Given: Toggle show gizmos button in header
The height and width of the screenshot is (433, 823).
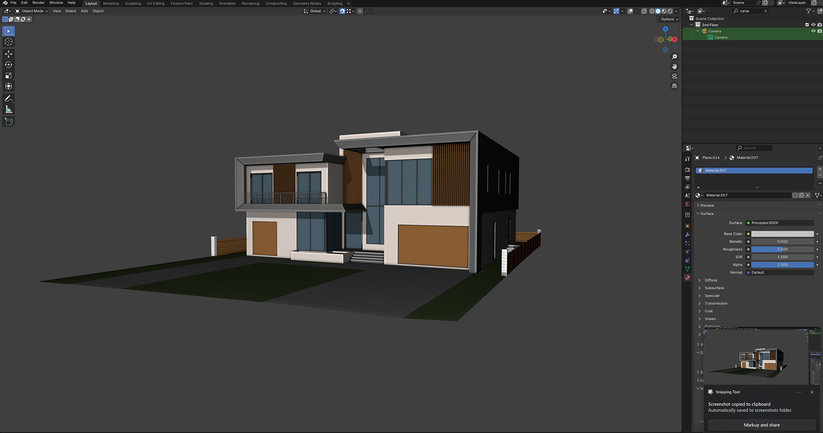Looking at the screenshot, I should [x=616, y=11].
